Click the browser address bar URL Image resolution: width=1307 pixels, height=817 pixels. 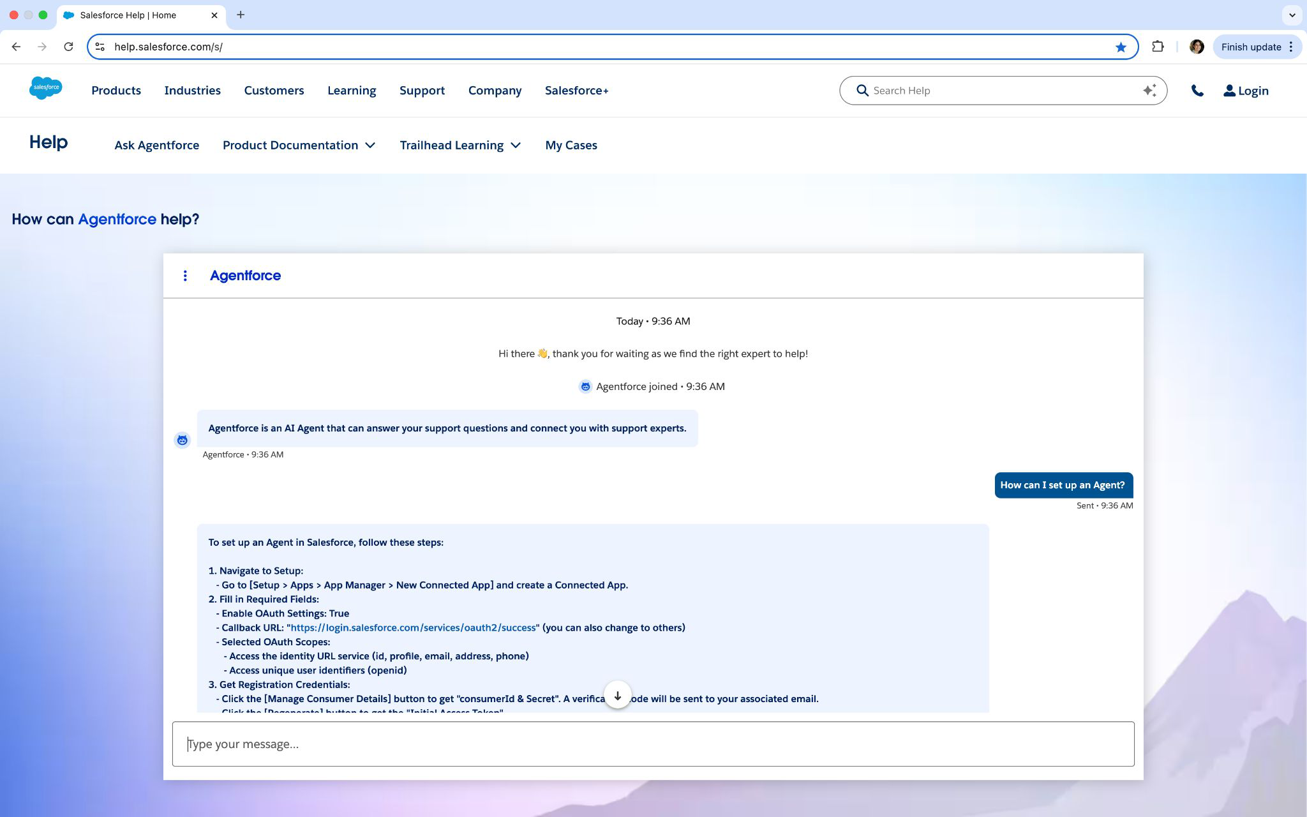point(168,47)
